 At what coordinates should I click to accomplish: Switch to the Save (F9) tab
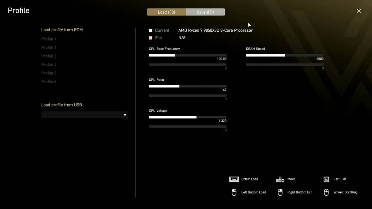coord(205,12)
